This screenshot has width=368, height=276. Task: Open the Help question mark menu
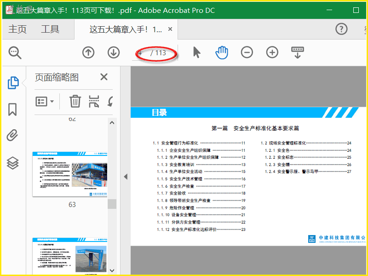341,29
